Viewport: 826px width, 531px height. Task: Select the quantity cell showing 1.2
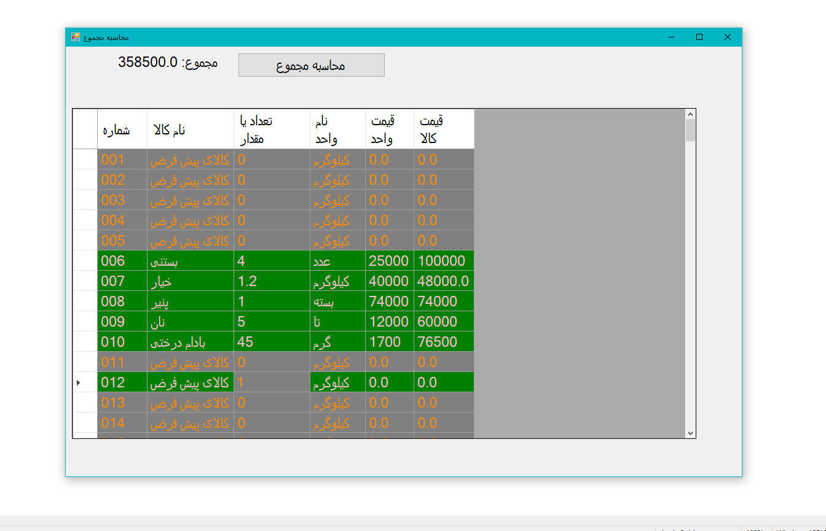(x=272, y=281)
